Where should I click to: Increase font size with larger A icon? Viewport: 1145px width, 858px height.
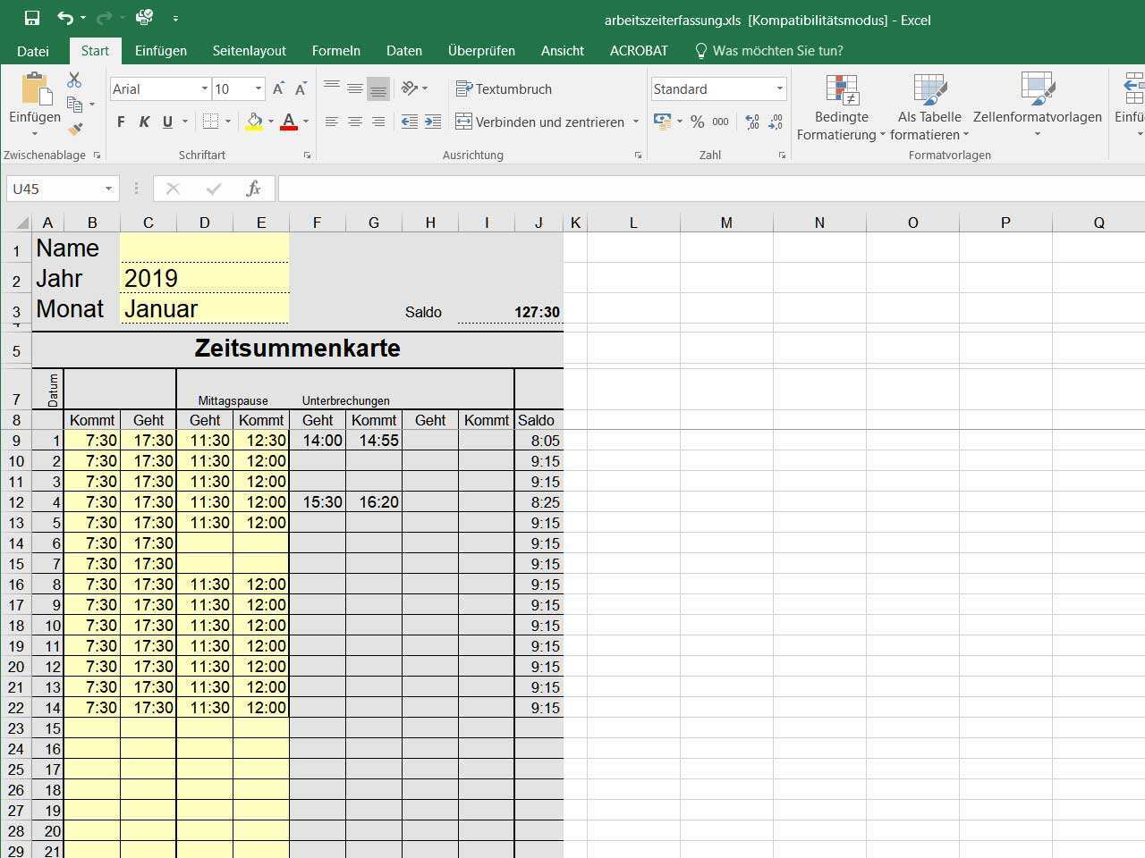(x=278, y=88)
